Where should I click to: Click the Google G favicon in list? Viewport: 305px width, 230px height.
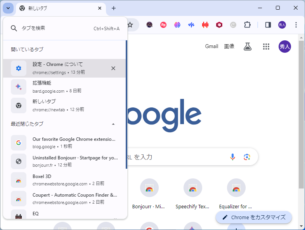tap(19, 143)
